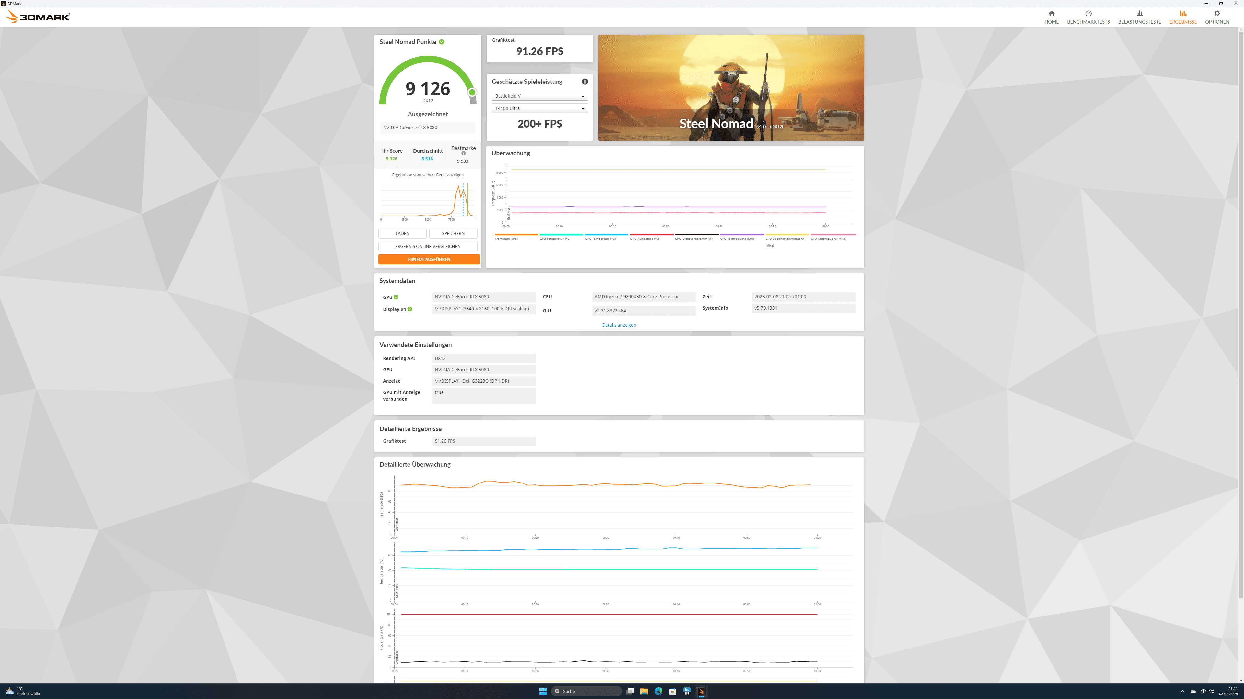Click the Suche taskbar search box
The image size is (1244, 699).
(587, 691)
